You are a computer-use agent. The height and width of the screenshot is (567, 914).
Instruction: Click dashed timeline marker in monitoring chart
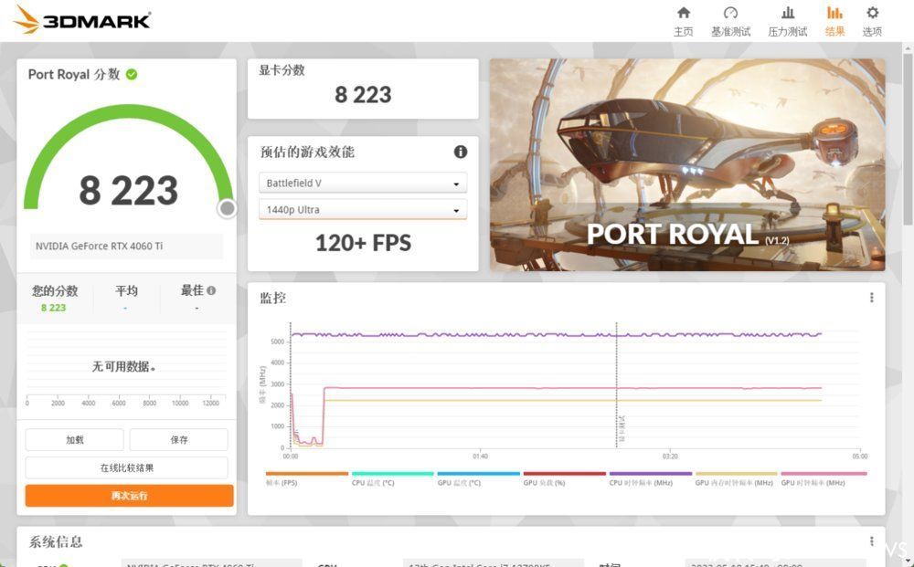[x=616, y=385]
